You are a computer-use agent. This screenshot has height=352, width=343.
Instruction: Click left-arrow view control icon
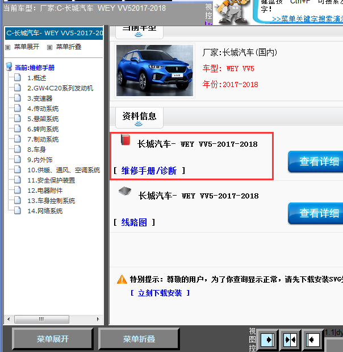pos(313,340)
